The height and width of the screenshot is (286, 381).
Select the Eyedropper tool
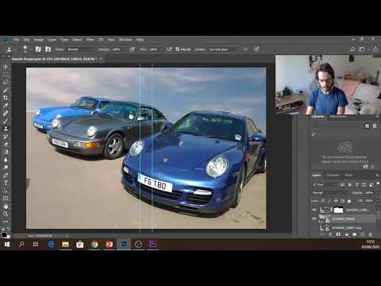point(6,106)
